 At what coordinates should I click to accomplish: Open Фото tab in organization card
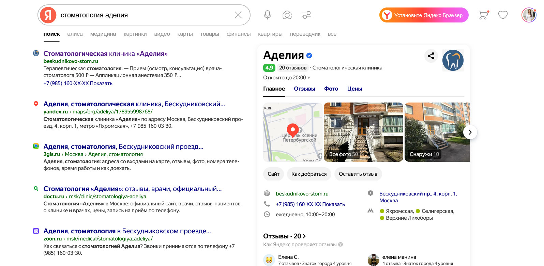(x=331, y=89)
